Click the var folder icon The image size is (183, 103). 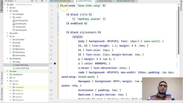11,78
